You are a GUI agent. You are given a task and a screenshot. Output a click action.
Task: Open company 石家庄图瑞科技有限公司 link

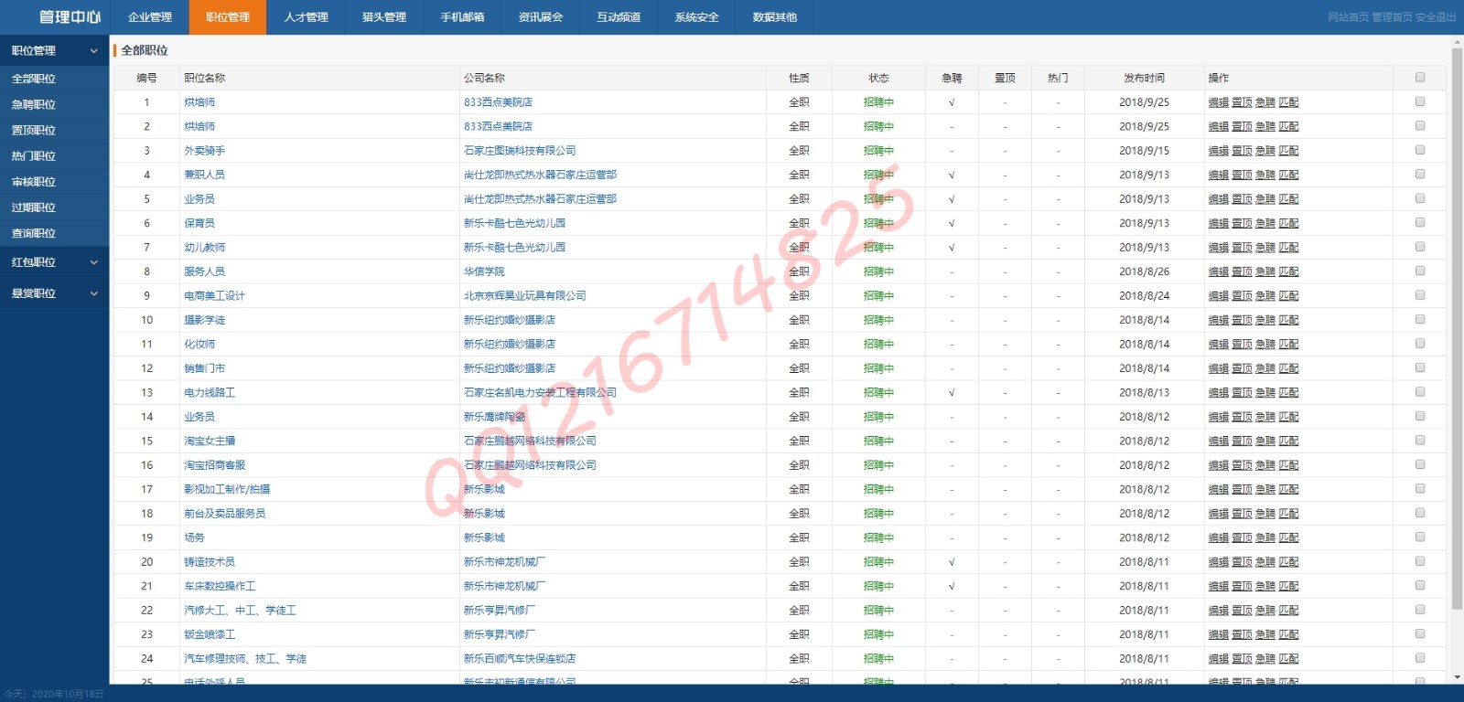point(520,151)
